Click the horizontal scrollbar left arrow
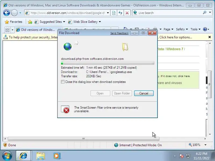The height and width of the screenshot is (161, 215). (5, 139)
